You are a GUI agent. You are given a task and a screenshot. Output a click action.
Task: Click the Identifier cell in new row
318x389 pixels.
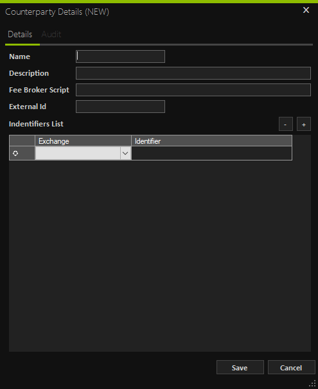click(212, 153)
